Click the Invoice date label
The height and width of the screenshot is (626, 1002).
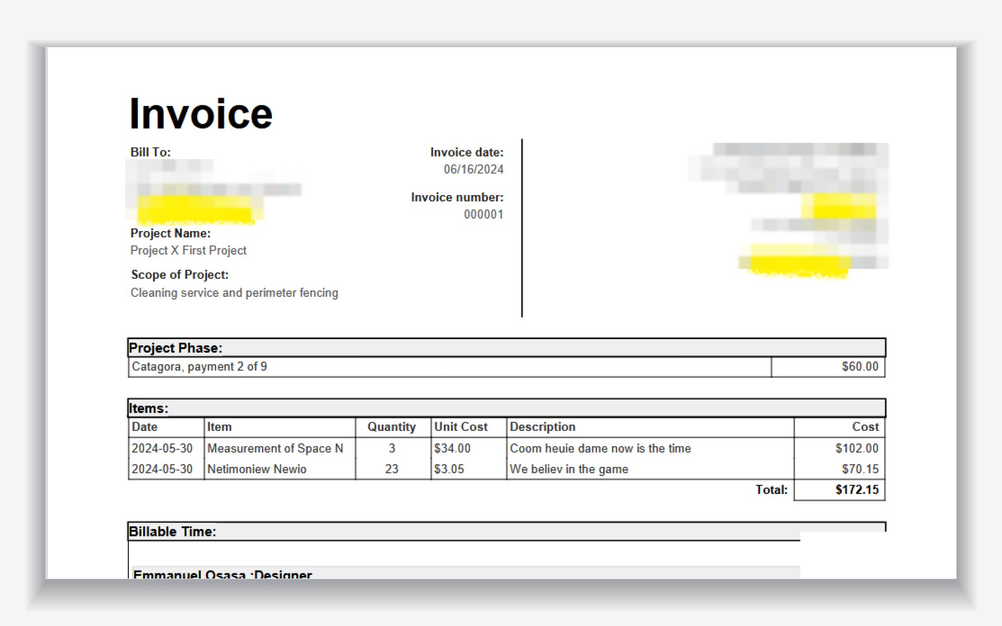tap(467, 152)
